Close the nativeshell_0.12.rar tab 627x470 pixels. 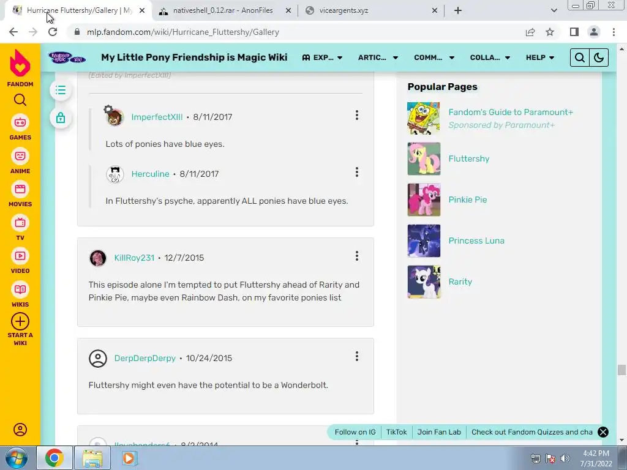click(288, 10)
